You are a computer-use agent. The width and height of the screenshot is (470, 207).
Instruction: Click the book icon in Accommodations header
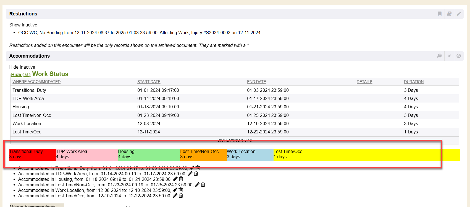(440, 56)
